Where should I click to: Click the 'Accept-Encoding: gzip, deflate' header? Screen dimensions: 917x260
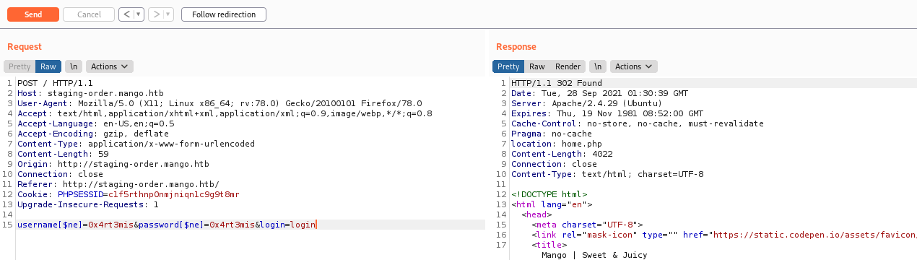point(93,134)
